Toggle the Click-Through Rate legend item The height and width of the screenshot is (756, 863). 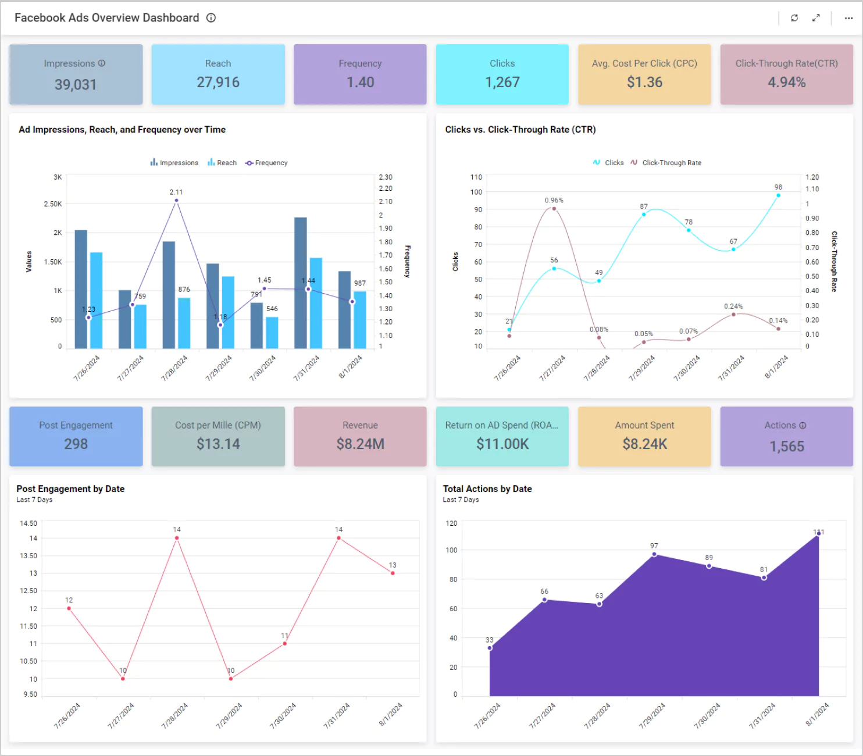pos(666,163)
